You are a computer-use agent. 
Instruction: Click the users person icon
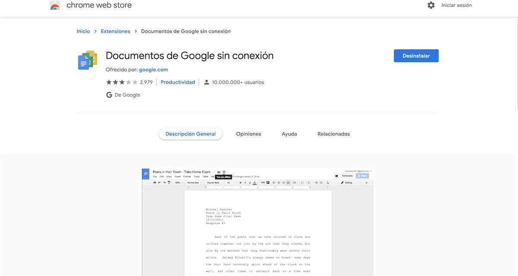(x=206, y=82)
